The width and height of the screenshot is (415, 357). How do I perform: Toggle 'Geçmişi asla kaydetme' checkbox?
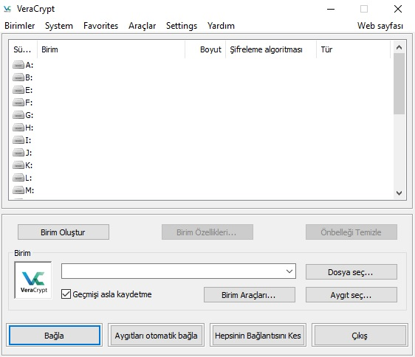tap(66, 294)
